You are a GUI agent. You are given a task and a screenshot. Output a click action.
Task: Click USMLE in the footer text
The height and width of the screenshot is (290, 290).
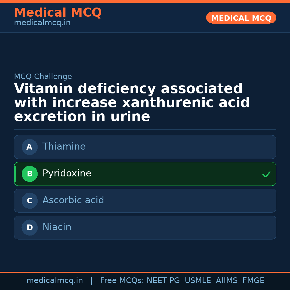pyautogui.click(x=198, y=281)
